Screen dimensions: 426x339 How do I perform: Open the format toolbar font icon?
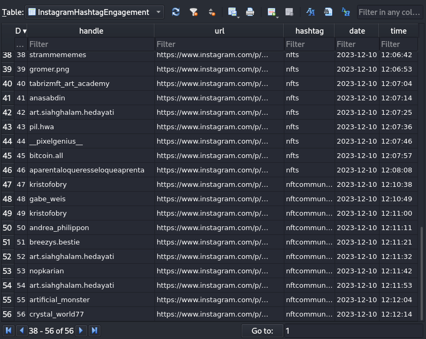tap(310, 12)
